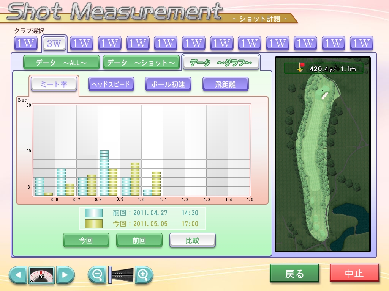Viewport: 389px width, 291px height.
Task: Display only 前回 session data
Action: click(139, 240)
